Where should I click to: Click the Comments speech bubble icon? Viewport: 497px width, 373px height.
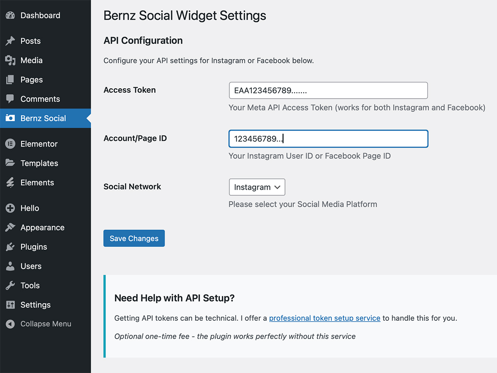point(10,99)
